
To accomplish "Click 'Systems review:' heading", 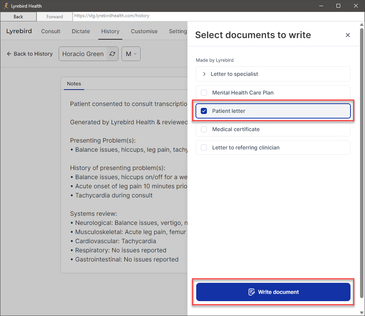I will (93, 214).
